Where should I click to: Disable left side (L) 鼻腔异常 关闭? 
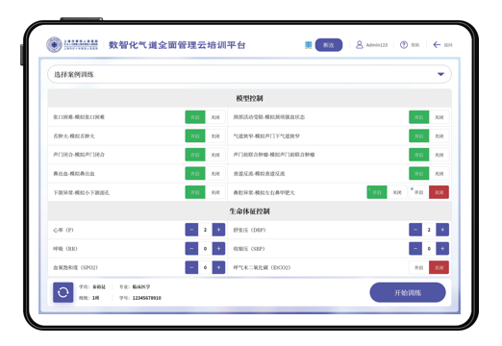(397, 192)
